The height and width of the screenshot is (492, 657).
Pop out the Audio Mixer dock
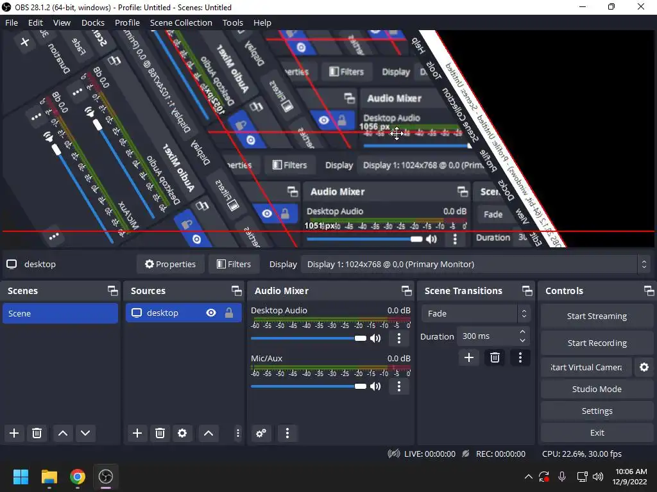(406, 291)
